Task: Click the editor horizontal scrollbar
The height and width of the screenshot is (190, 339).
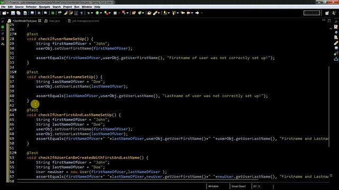Action: 138,179
